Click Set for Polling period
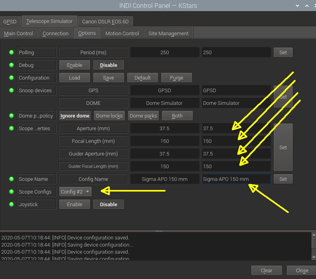The image size is (316, 279). pos(283,52)
